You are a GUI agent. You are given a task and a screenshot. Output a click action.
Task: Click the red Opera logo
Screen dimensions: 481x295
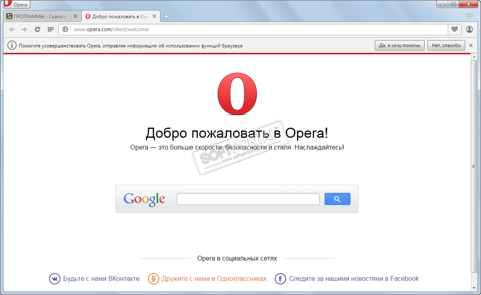coord(237,94)
